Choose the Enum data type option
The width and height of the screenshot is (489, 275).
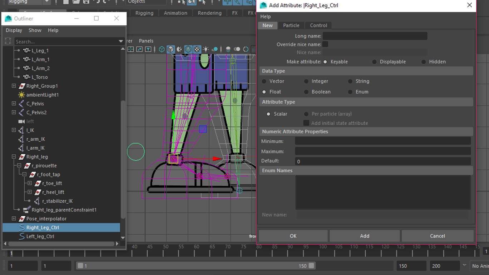[350, 92]
